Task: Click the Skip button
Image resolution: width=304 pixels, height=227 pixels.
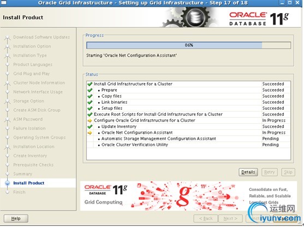Action: (288, 172)
